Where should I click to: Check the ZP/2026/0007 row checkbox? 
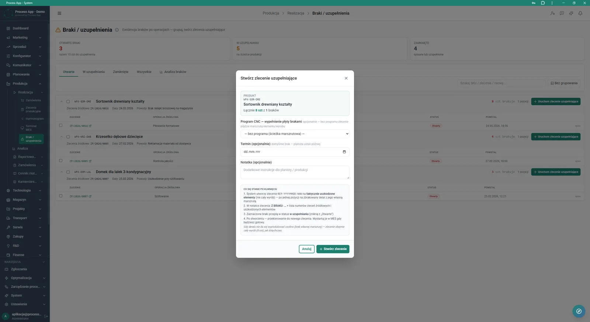pos(61,196)
